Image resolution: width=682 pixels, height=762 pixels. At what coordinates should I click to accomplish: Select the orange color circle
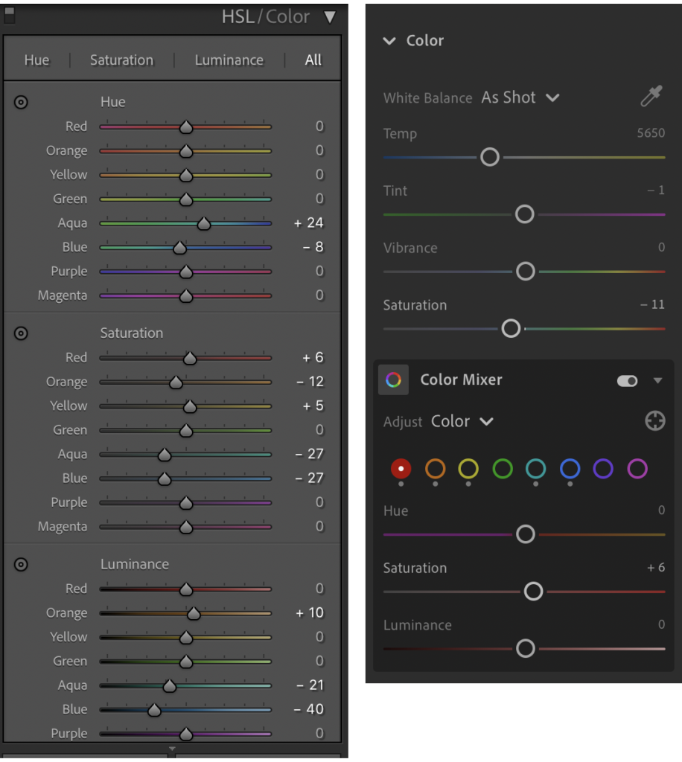[x=435, y=469]
